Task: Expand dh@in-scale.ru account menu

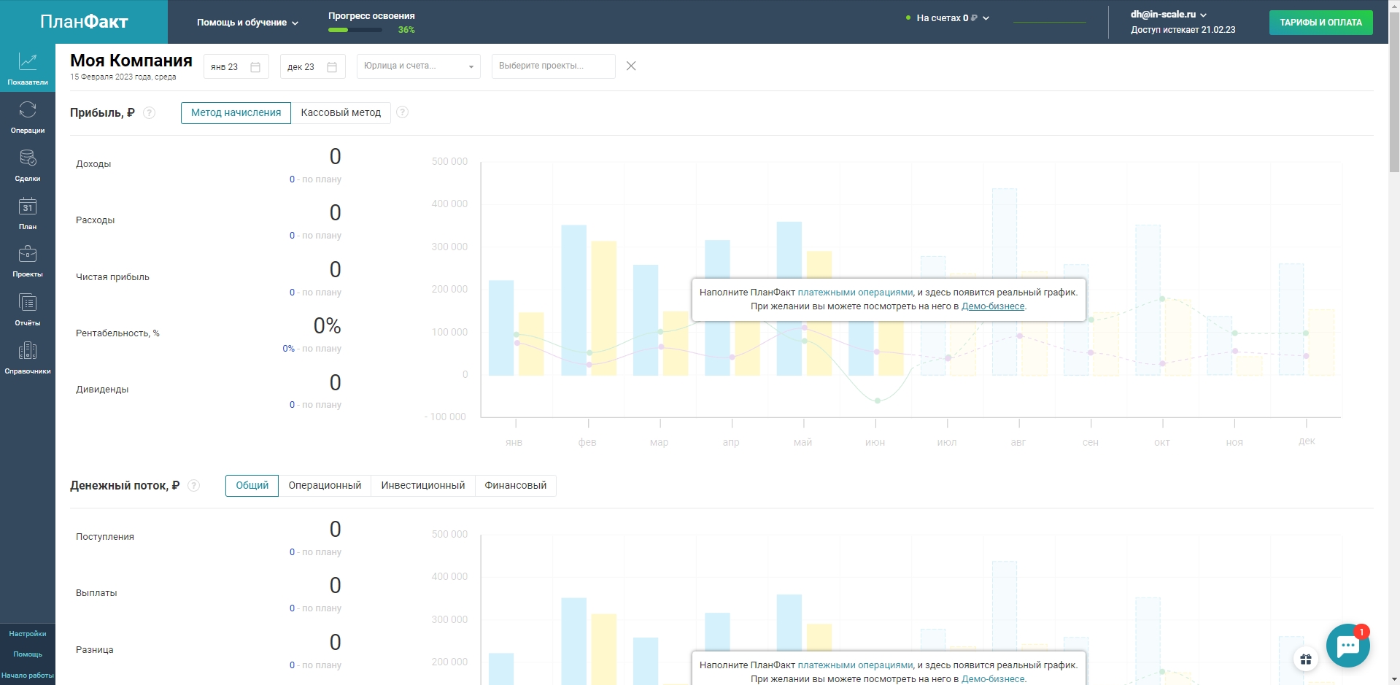Action: [x=1169, y=15]
